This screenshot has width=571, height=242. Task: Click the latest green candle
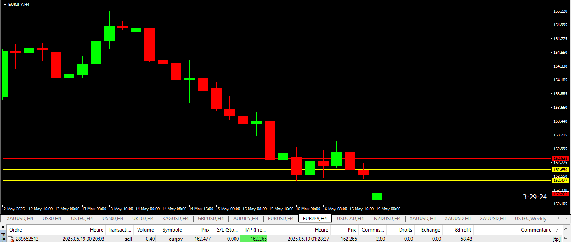pyautogui.click(x=377, y=197)
